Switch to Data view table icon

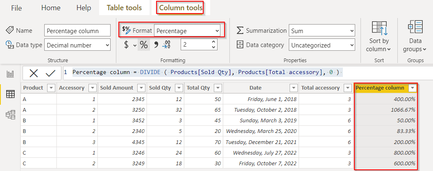[11, 94]
